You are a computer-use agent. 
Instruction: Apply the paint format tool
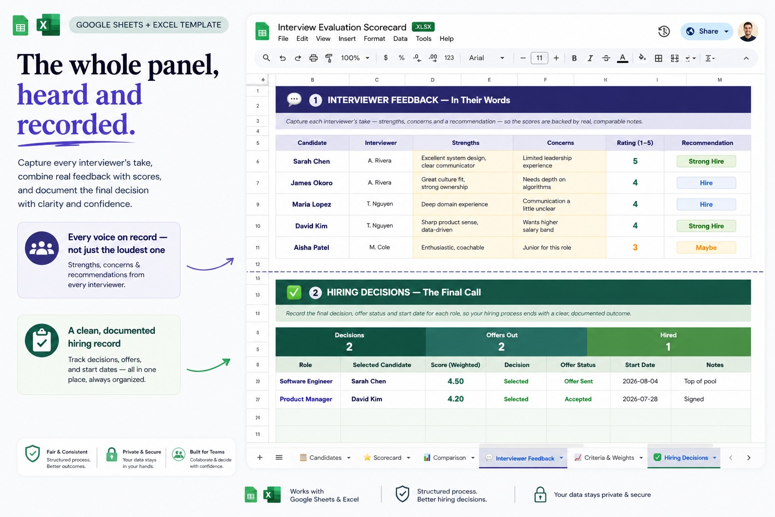click(328, 58)
